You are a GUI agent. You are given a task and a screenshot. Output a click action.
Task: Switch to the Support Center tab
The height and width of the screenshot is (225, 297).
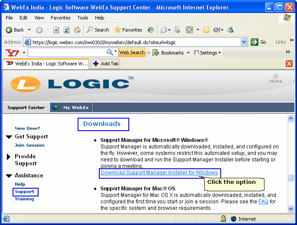[x=26, y=108]
